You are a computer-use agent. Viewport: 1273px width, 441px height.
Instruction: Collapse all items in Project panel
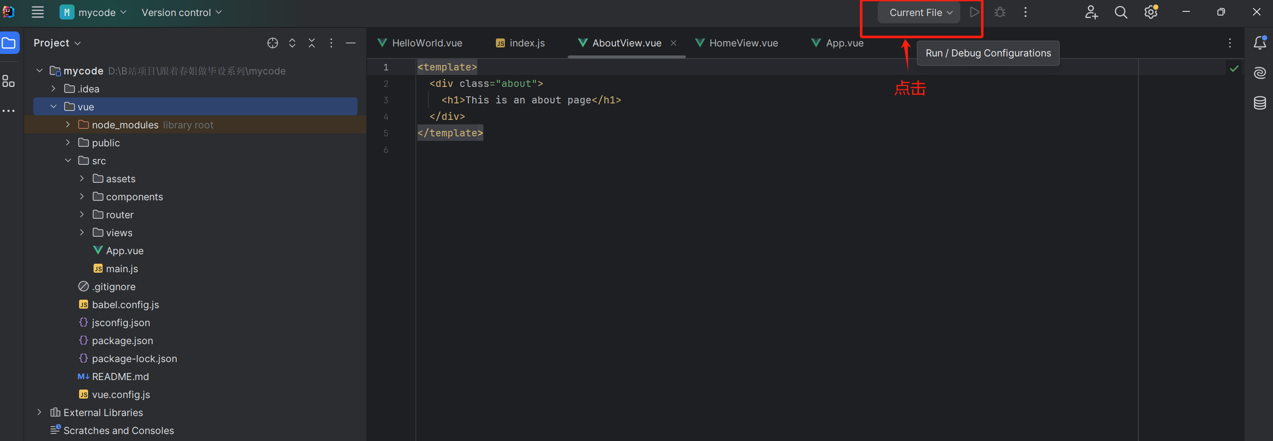(312, 43)
